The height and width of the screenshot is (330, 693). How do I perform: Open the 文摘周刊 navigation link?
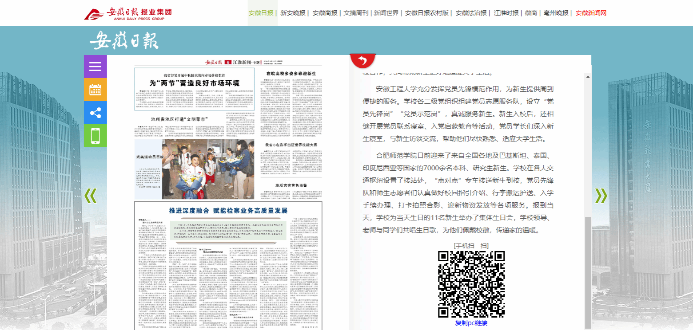pyautogui.click(x=356, y=13)
